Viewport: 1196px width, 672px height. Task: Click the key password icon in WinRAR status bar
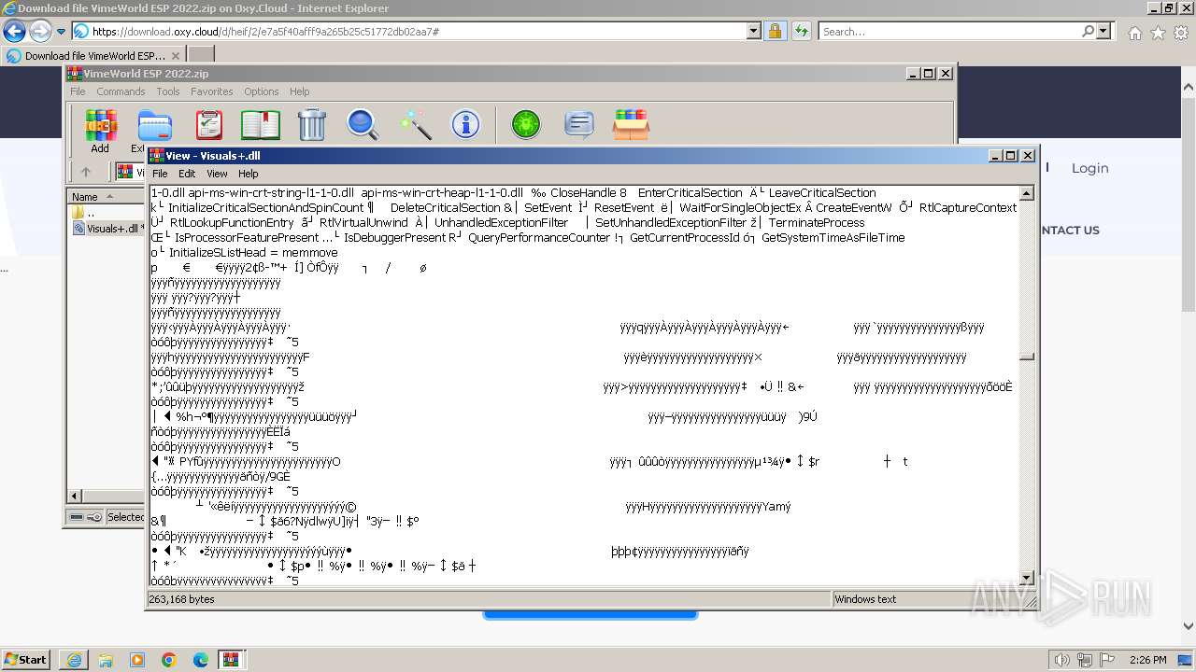tap(94, 516)
